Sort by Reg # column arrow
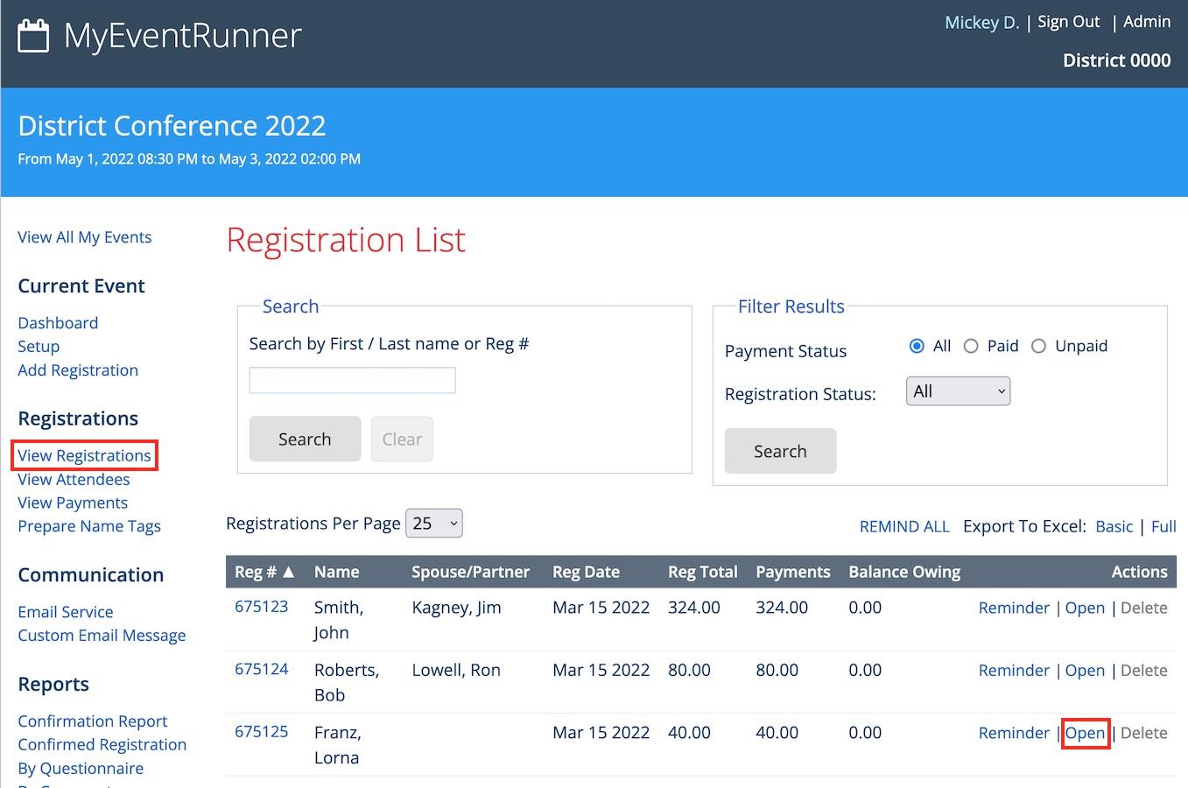 point(288,572)
